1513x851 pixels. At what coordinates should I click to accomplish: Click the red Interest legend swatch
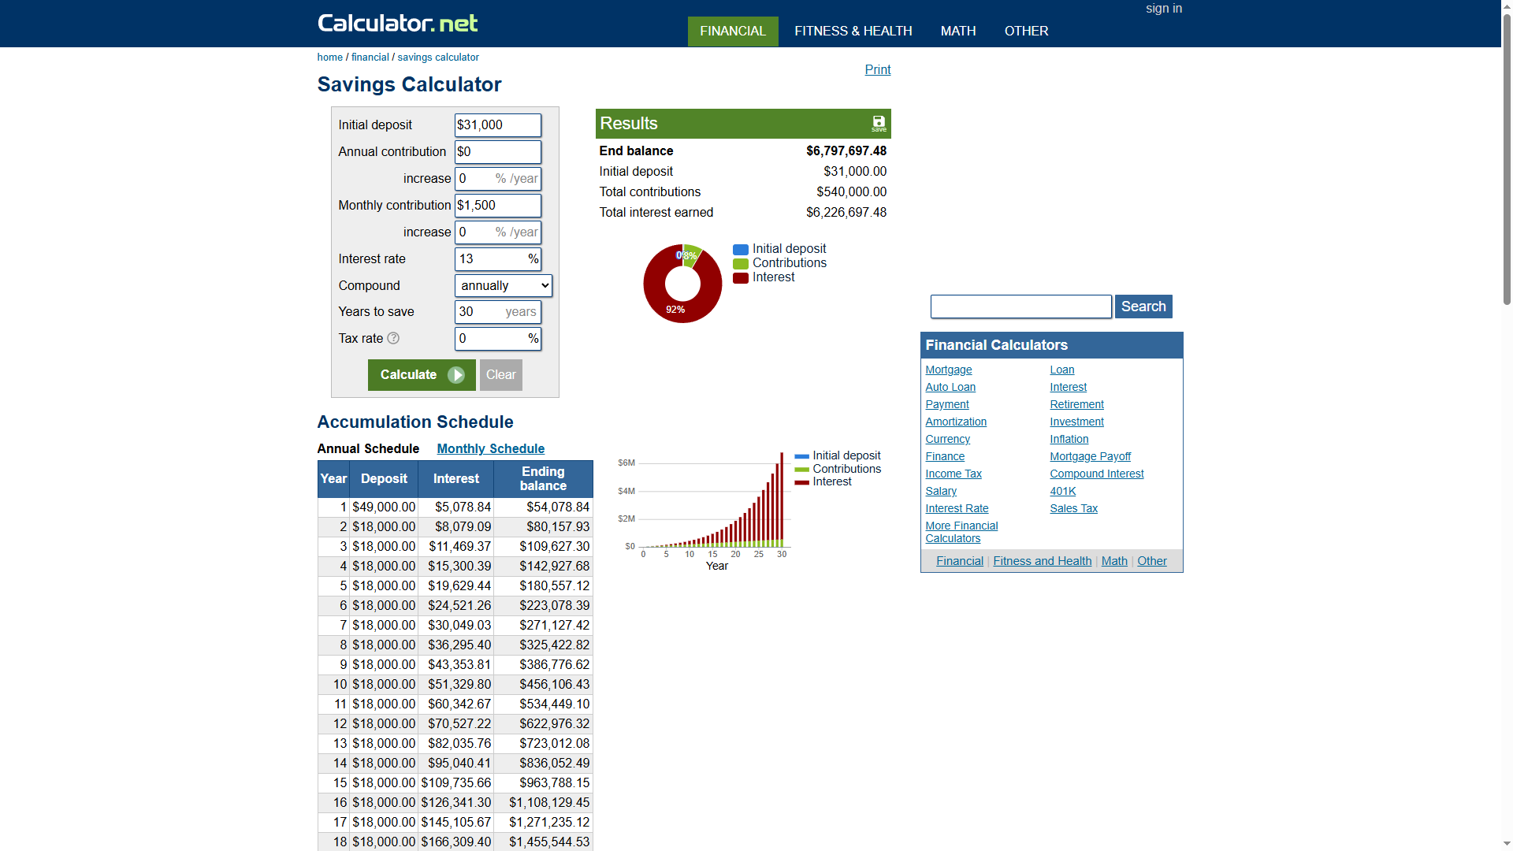(x=740, y=278)
